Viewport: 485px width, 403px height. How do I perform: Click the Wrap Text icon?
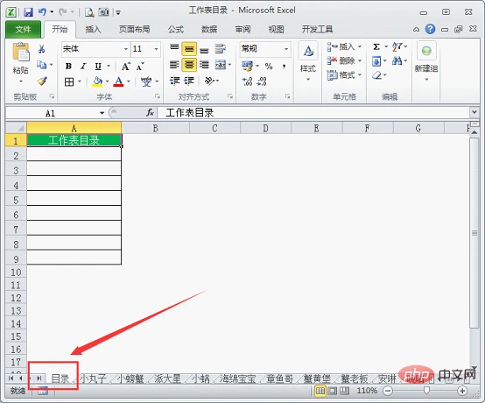(220, 48)
